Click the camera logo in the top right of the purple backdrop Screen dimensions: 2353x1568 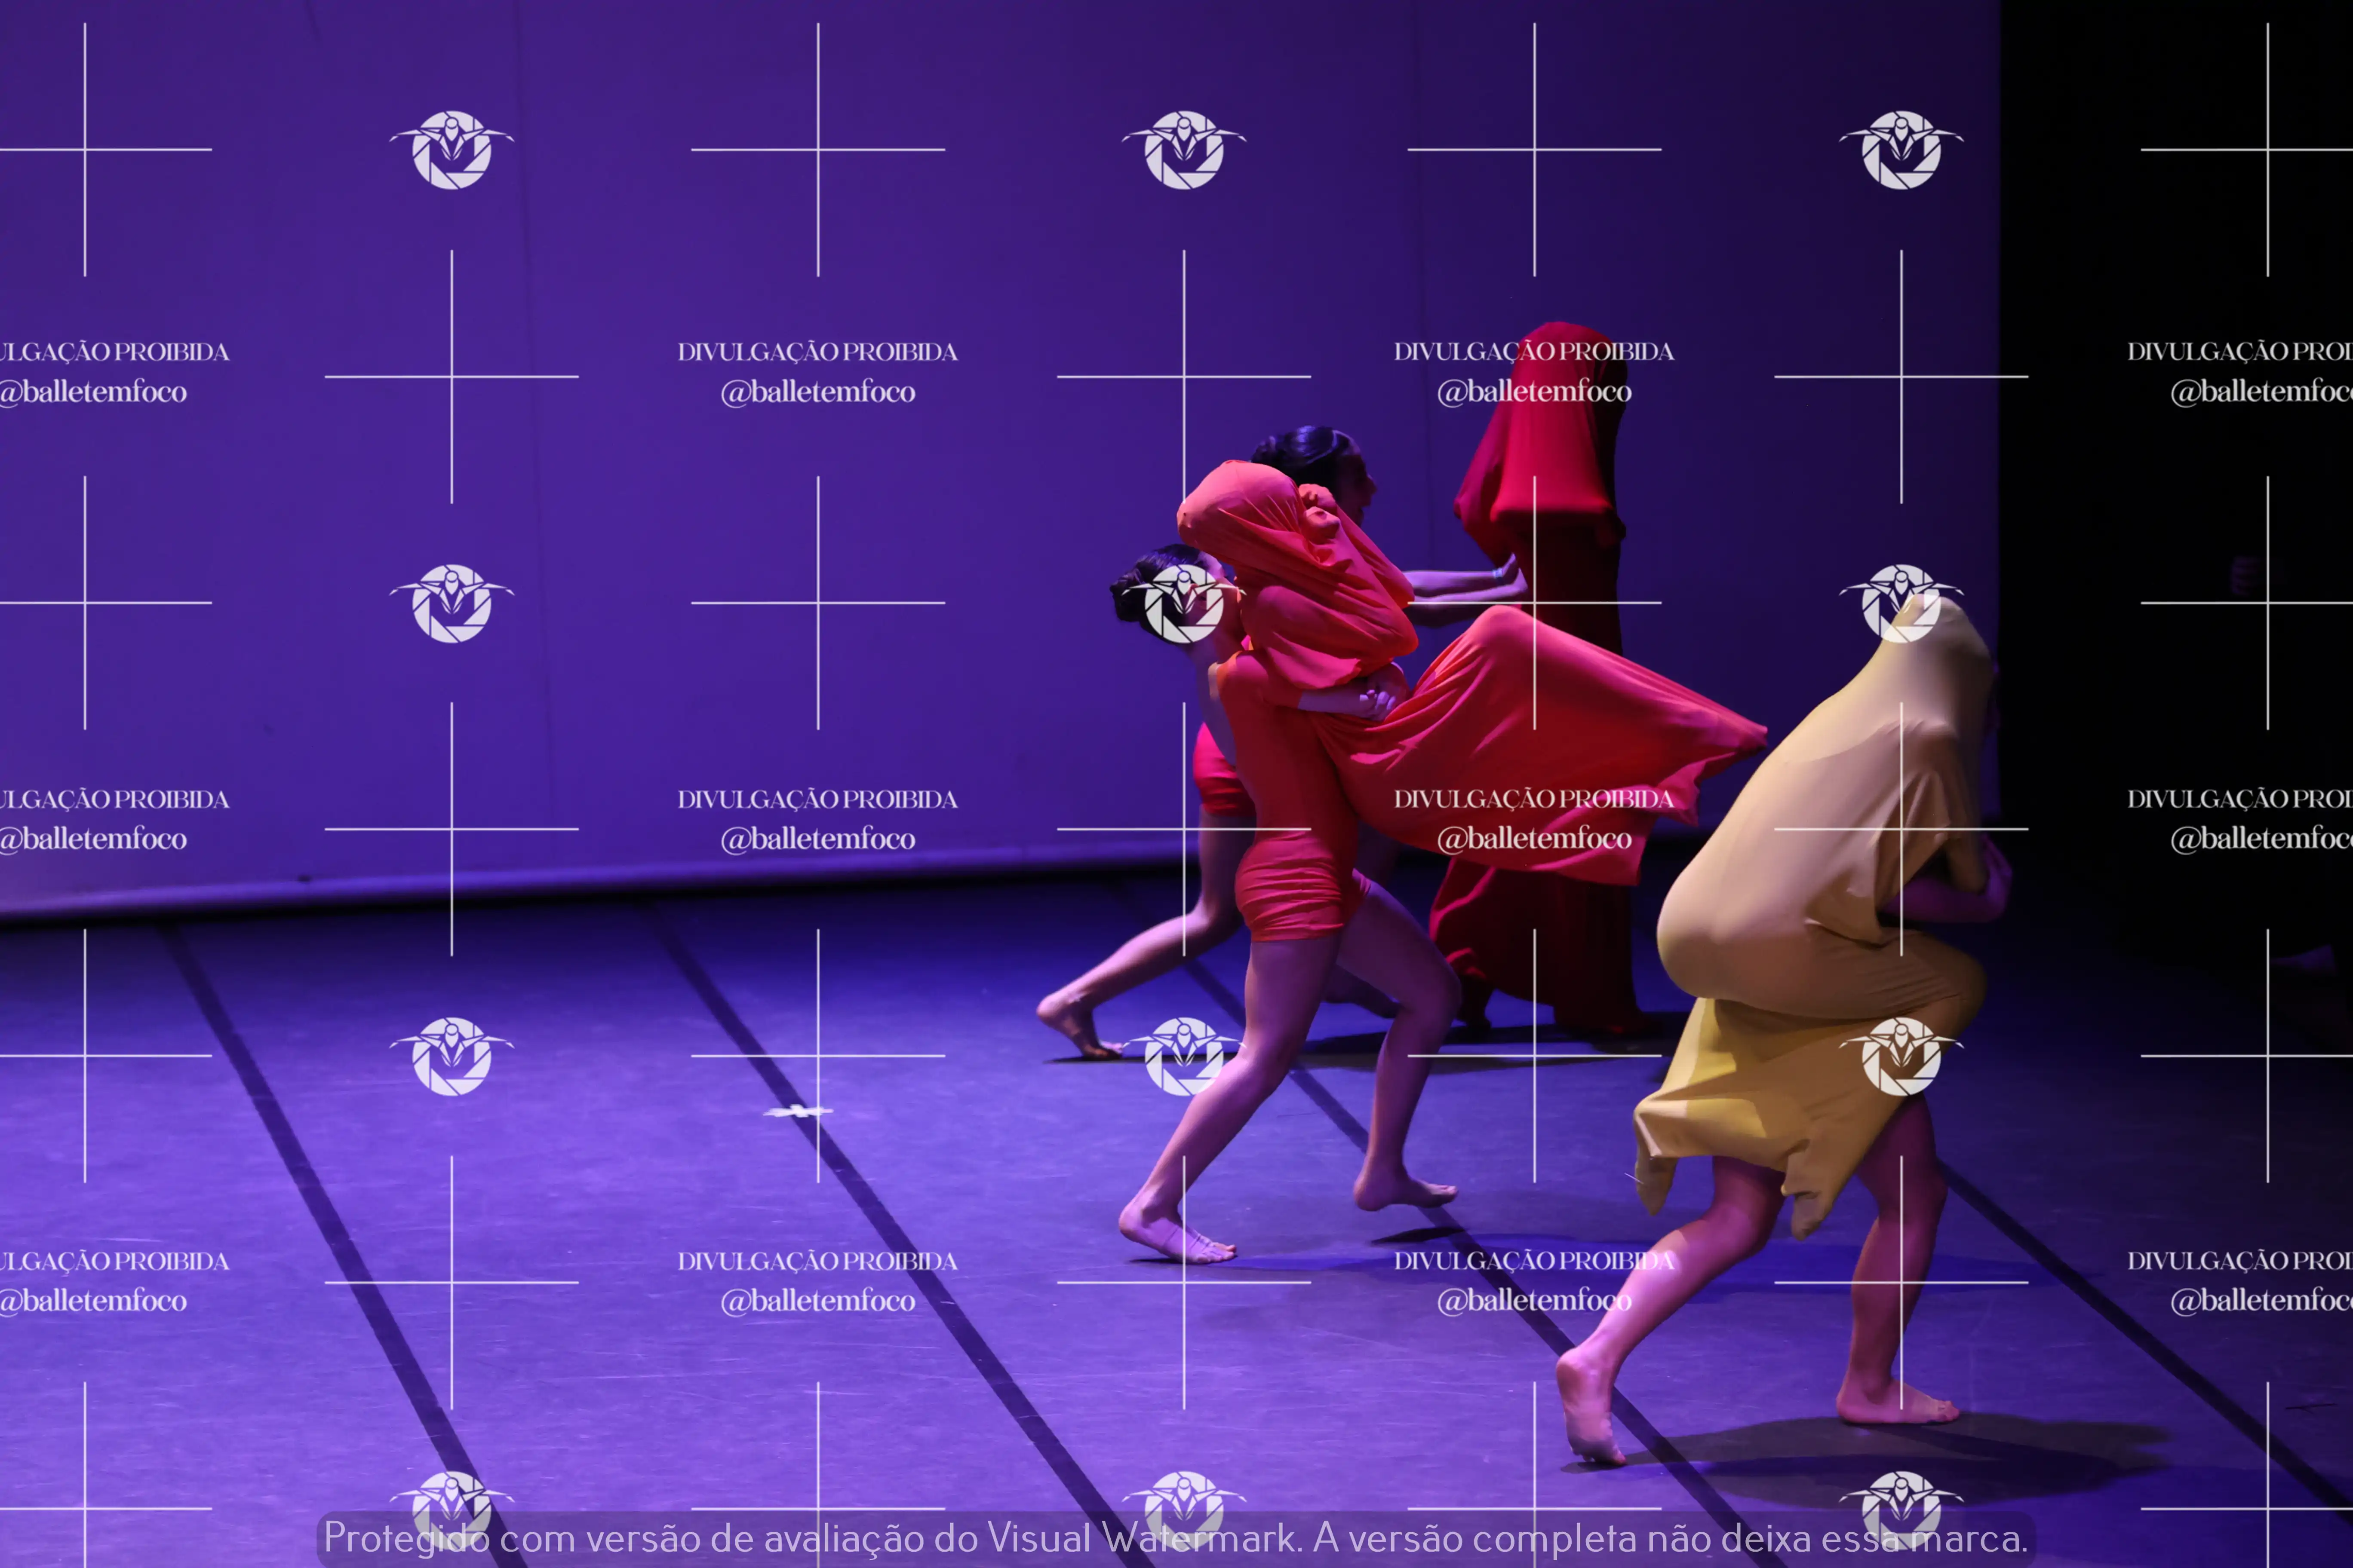(1901, 150)
